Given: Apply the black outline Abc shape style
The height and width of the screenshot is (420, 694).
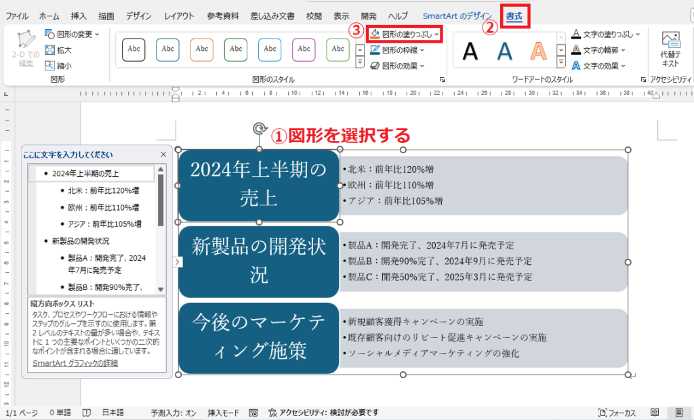Looking at the screenshot, I should point(134,49).
